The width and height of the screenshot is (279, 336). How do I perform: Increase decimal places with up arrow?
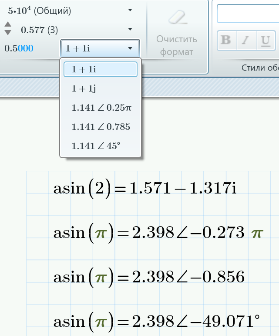pyautogui.click(x=8, y=24)
